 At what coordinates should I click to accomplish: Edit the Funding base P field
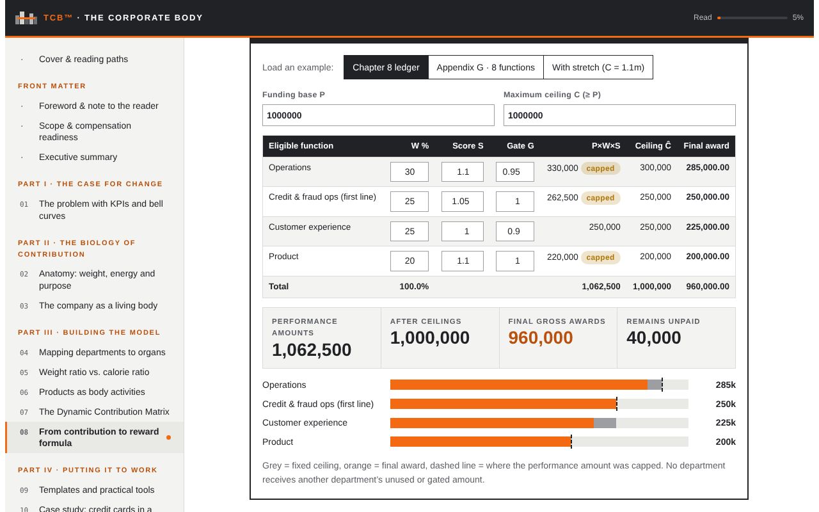(x=378, y=115)
